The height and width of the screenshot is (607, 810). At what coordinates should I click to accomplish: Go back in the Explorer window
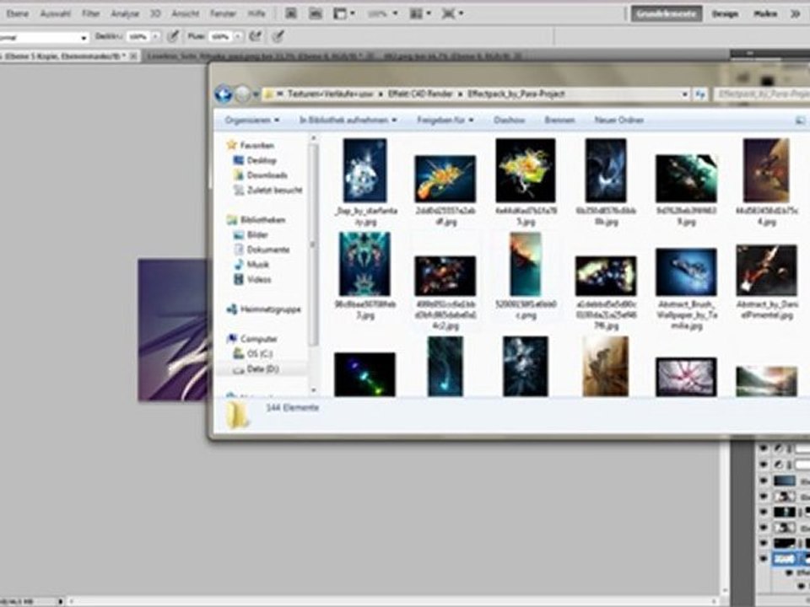(x=224, y=94)
